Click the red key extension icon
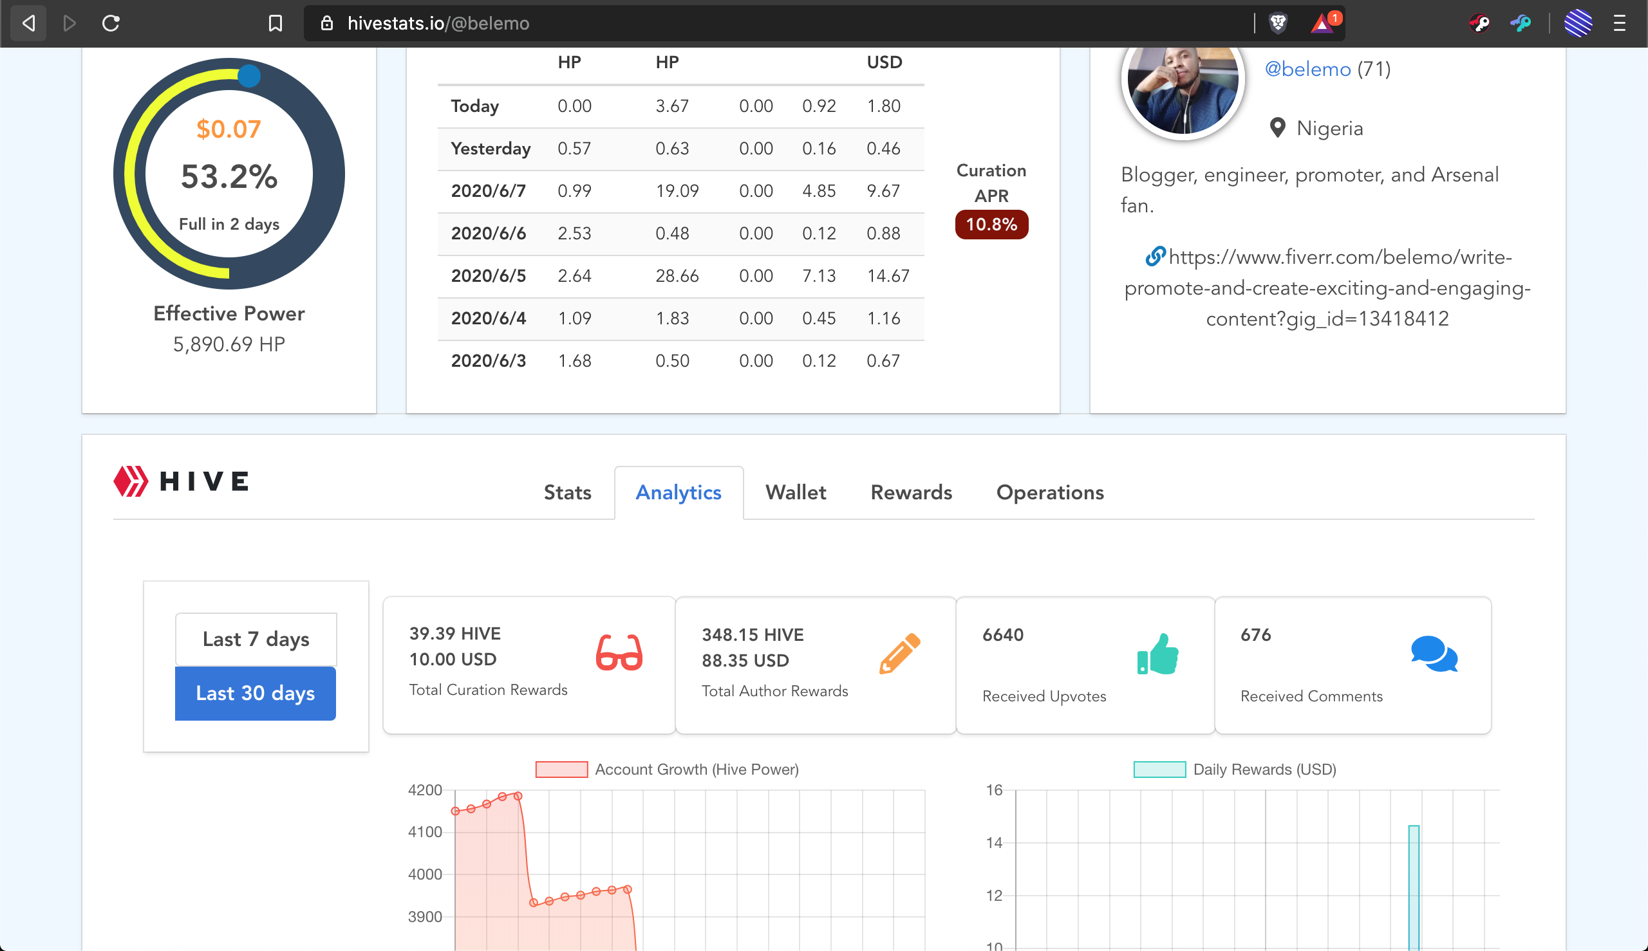 click(1479, 24)
